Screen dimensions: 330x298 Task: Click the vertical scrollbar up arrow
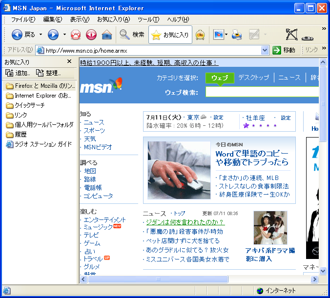(x=323, y=62)
